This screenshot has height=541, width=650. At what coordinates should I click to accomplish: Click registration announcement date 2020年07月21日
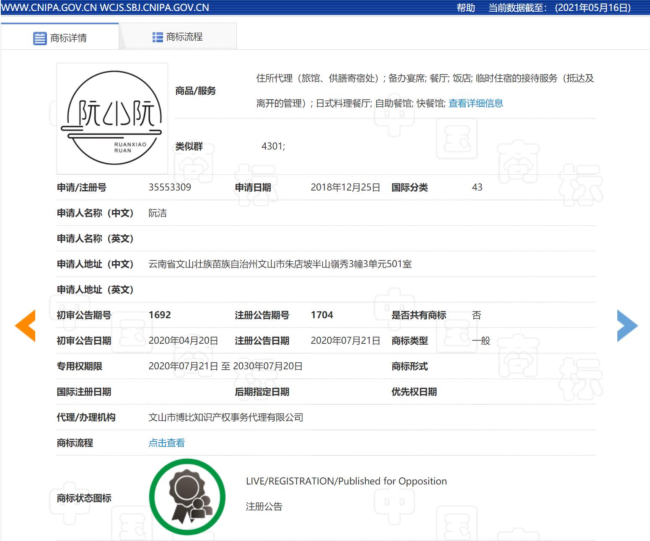[345, 340]
